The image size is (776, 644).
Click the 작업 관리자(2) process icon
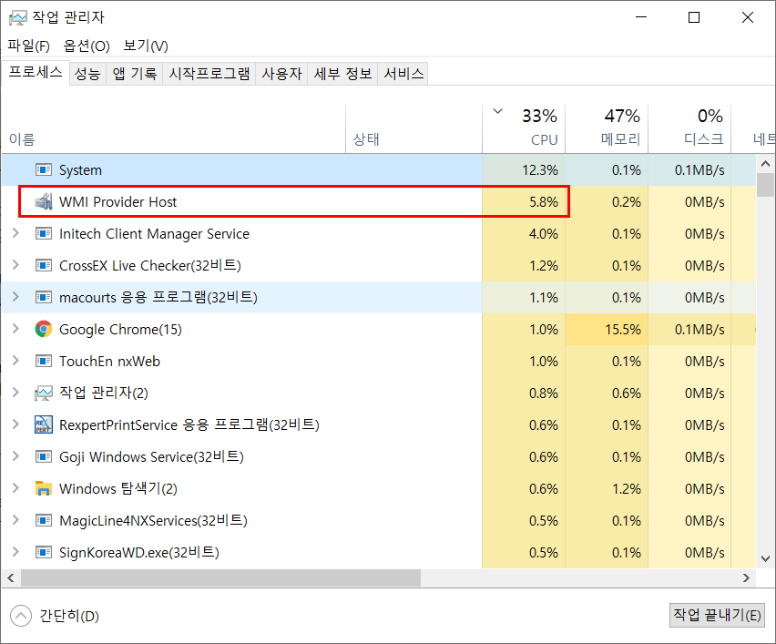[44, 393]
